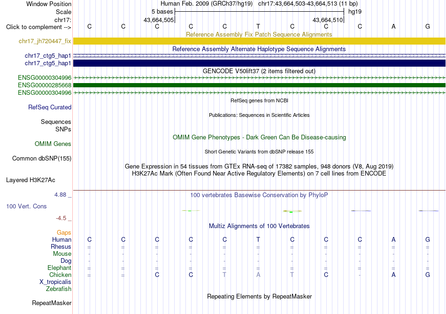Viewport: 446px width, 314px height.
Task: Click the chr17_ctg5_hap1 label beside the navy bar
Action: 48,63
